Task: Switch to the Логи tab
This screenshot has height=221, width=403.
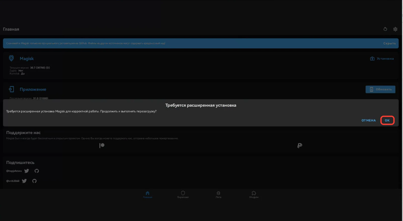Action: pyautogui.click(x=218, y=194)
